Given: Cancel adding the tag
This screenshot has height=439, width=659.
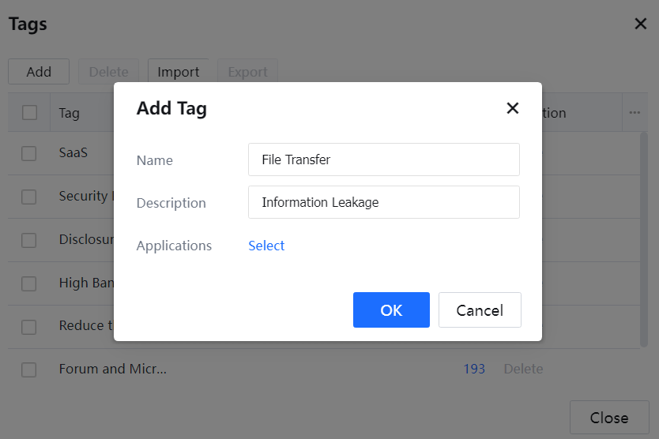Looking at the screenshot, I should click(480, 310).
